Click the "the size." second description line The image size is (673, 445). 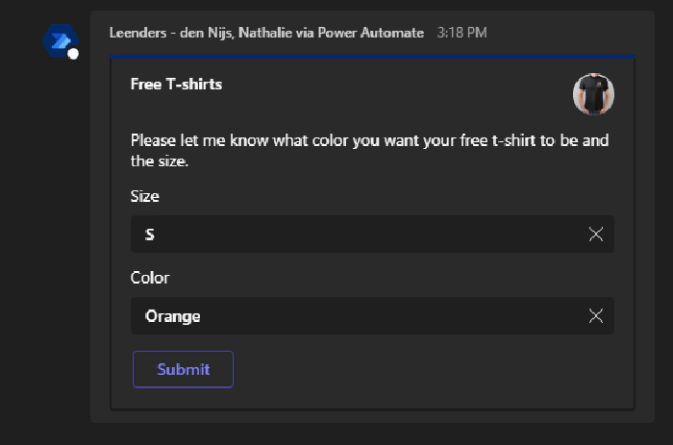159,161
